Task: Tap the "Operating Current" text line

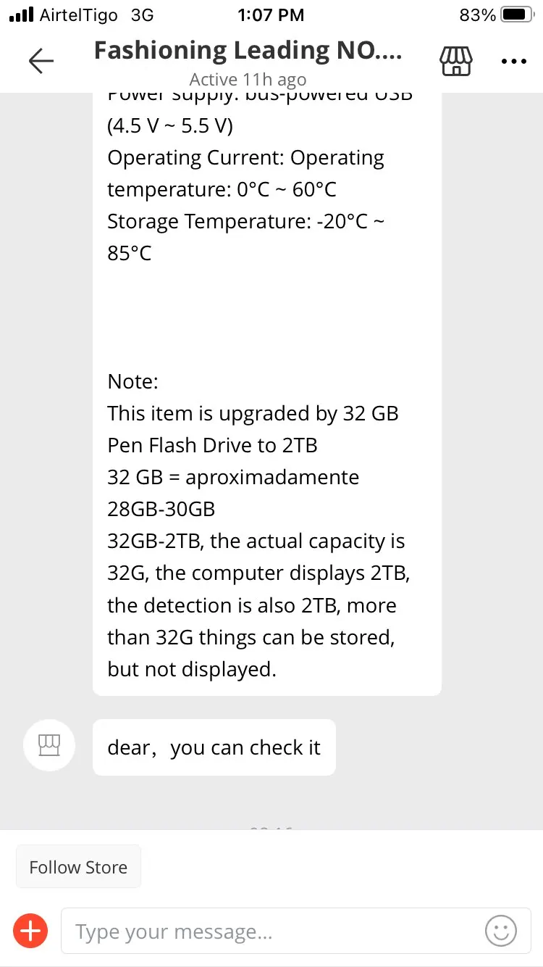Action: pyautogui.click(x=245, y=158)
